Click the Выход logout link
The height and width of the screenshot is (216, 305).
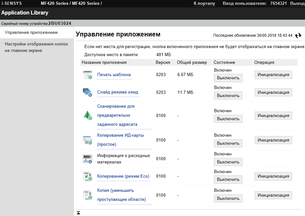tap(297, 4)
